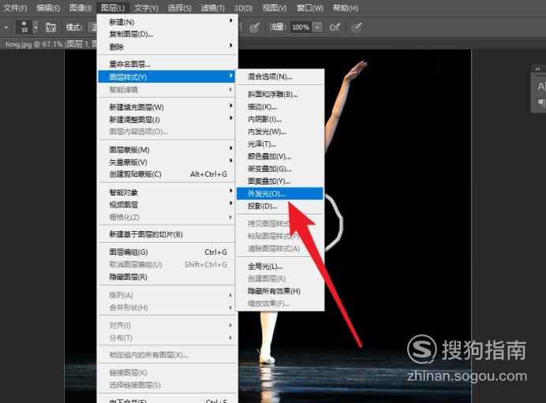The width and height of the screenshot is (546, 403).
Task: Choose 图案叠加(Y)... layer style
Action: point(280,181)
